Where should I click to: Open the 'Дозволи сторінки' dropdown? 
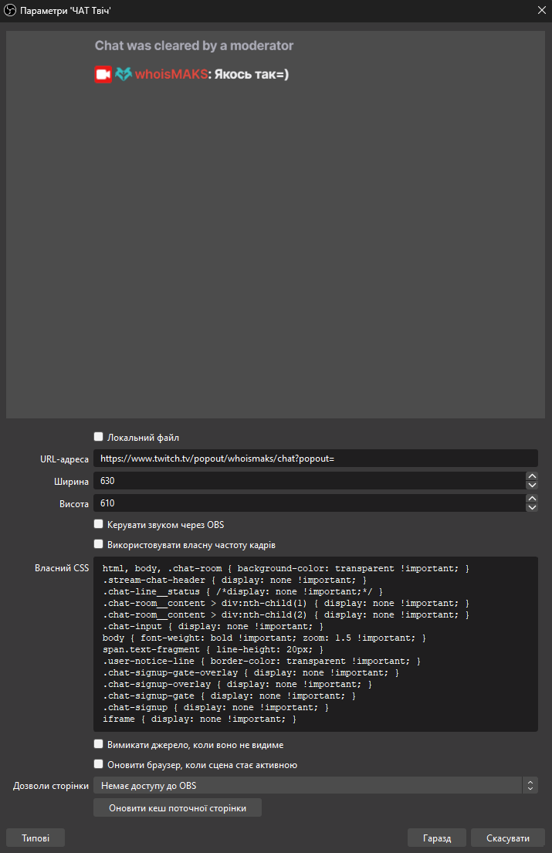click(315, 786)
